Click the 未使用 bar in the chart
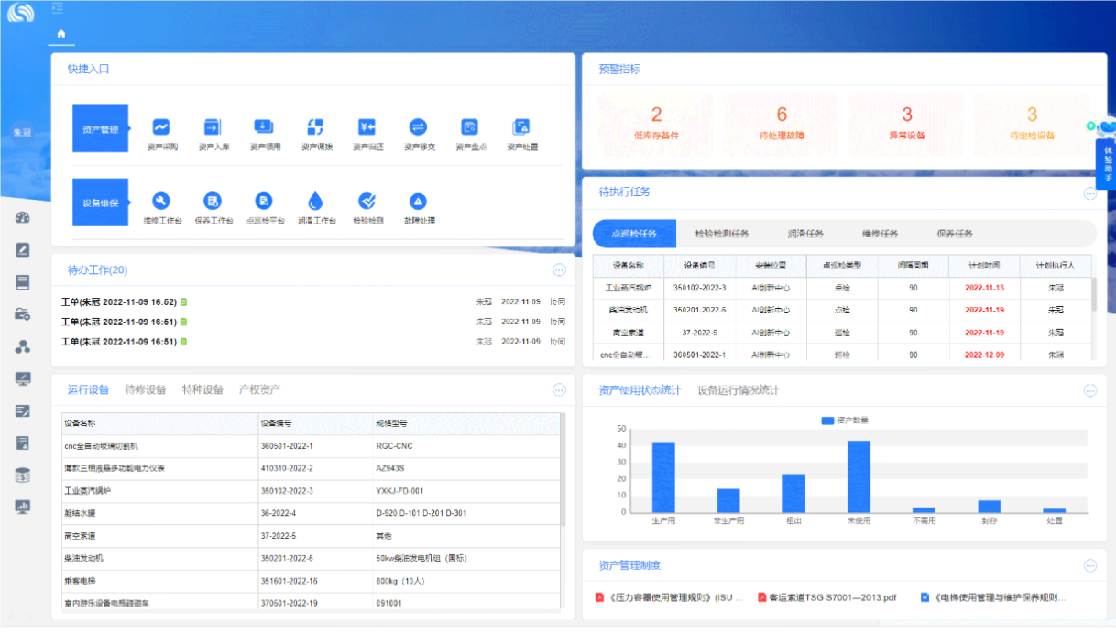Viewport: 1116px width, 634px height. [859, 475]
